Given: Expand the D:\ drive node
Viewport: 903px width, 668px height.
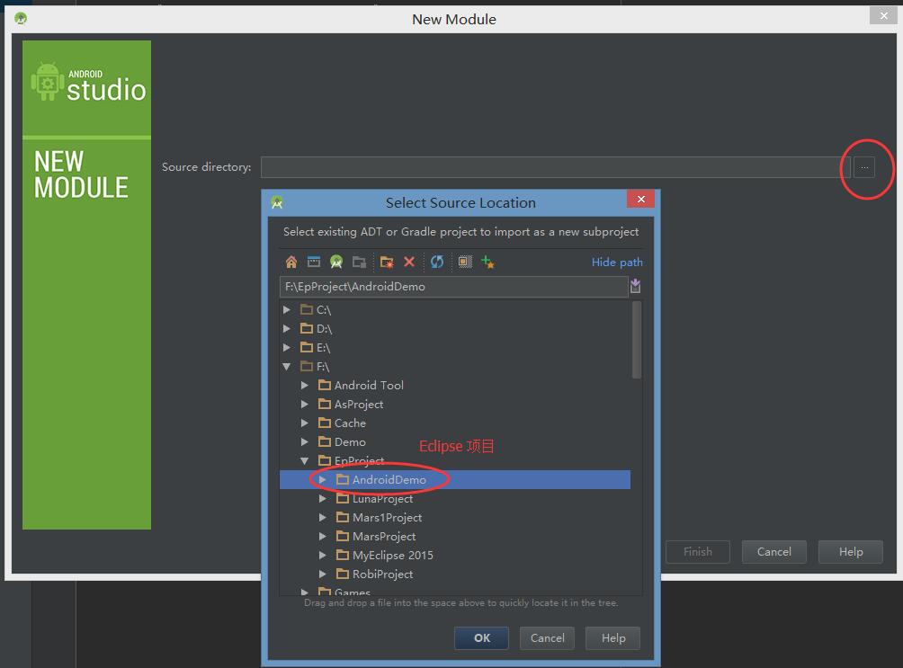Looking at the screenshot, I should point(287,329).
